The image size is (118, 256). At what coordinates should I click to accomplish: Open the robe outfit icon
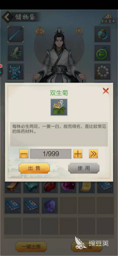[40, 31]
